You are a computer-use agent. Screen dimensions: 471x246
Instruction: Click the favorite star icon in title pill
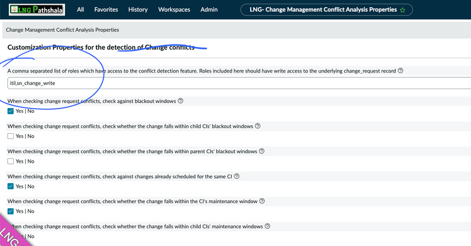click(x=403, y=10)
